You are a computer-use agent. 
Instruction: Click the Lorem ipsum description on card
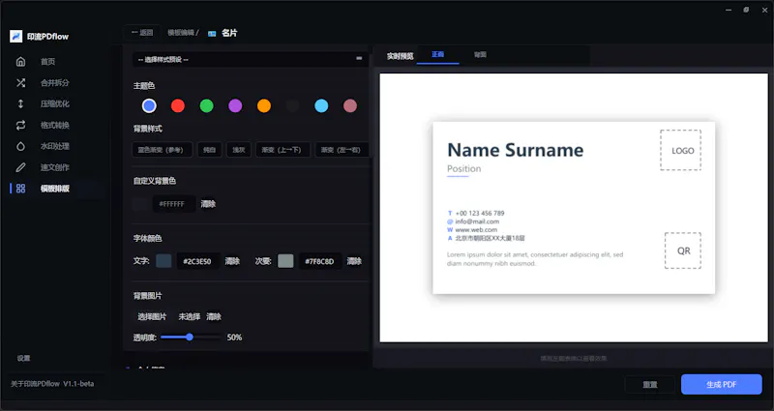click(x=535, y=259)
